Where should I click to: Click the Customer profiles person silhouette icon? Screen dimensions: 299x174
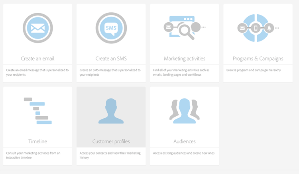point(111,111)
